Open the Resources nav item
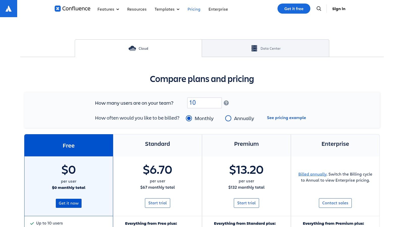 coord(137,9)
